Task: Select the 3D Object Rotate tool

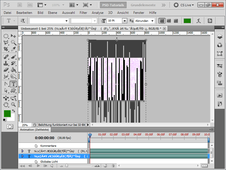Action: tap(6, 98)
